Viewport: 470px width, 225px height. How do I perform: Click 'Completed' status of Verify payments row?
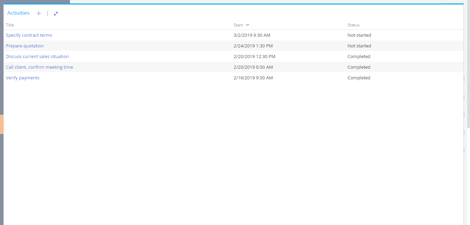(x=359, y=78)
